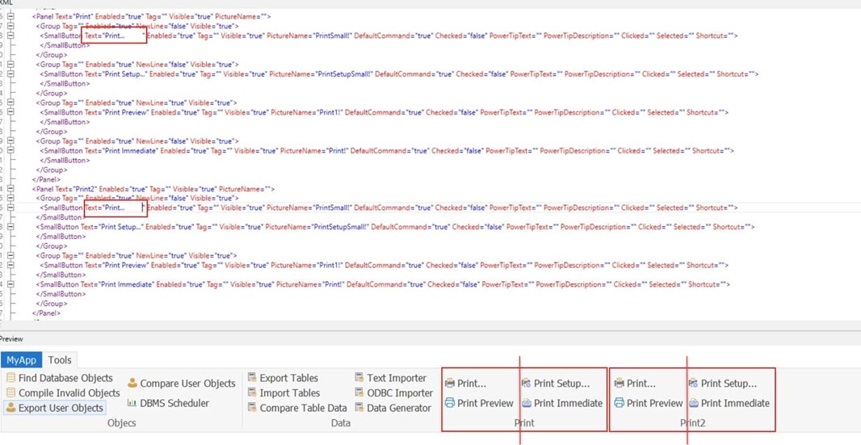
Task: Collapse the first Print Setup SmallButton node
Action: [x=10, y=74]
